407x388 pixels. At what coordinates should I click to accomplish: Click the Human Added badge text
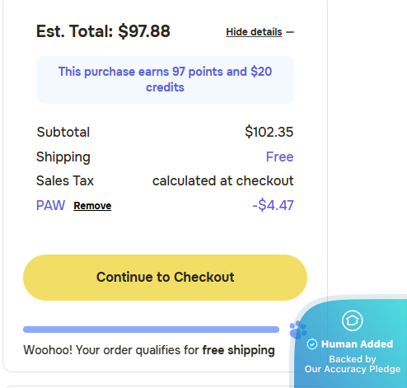pyautogui.click(x=358, y=344)
